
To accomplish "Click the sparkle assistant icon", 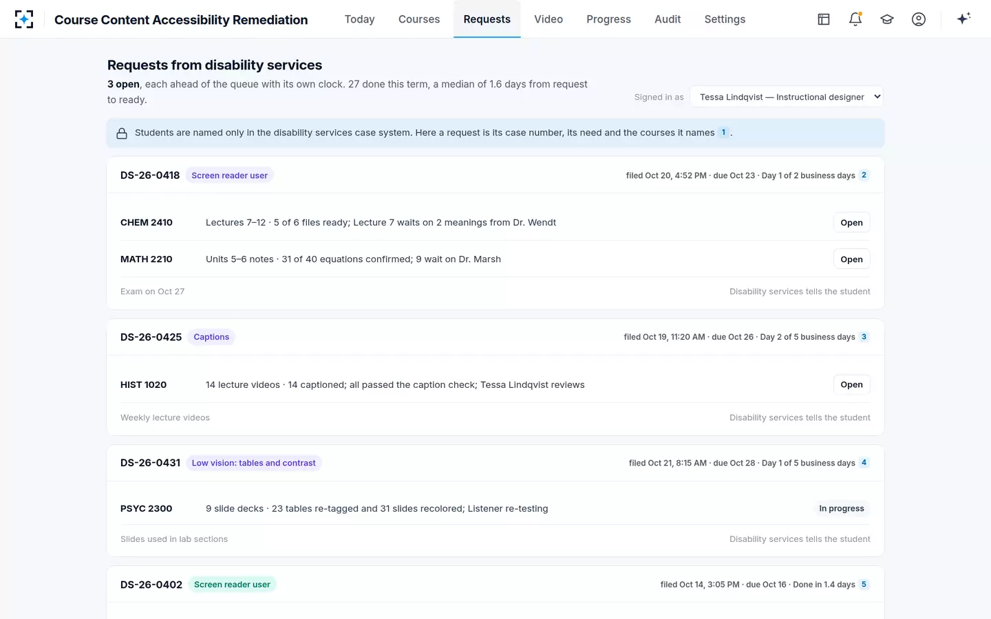I will tap(963, 19).
